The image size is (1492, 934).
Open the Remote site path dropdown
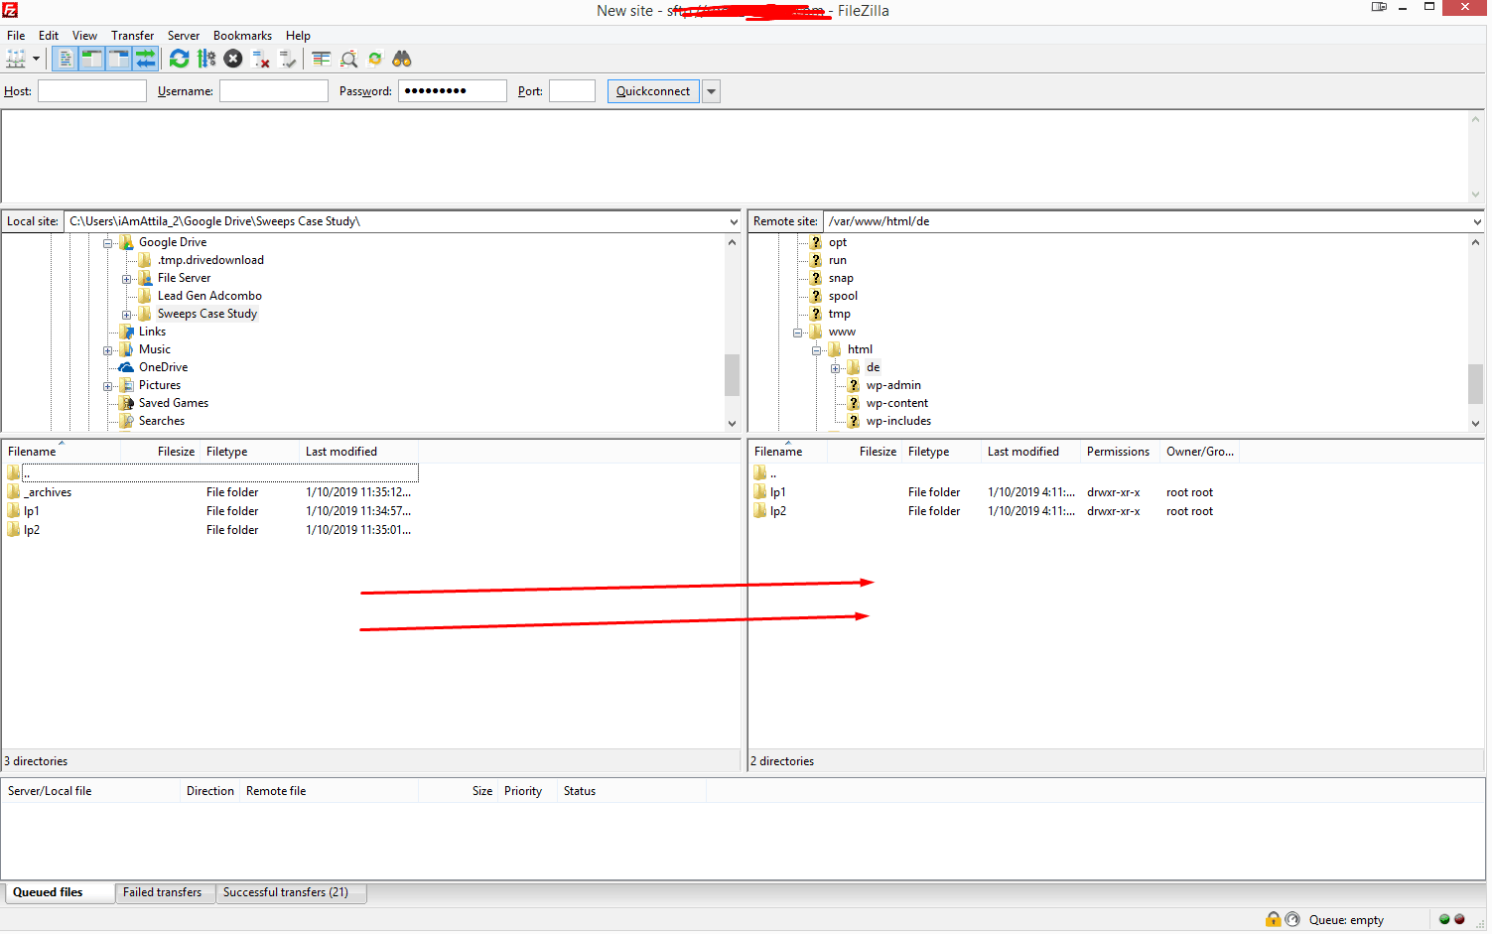point(1477,221)
